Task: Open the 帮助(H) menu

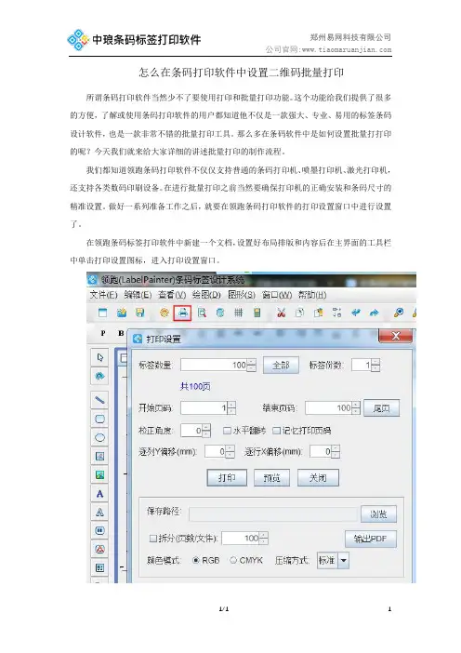Action: click(312, 295)
